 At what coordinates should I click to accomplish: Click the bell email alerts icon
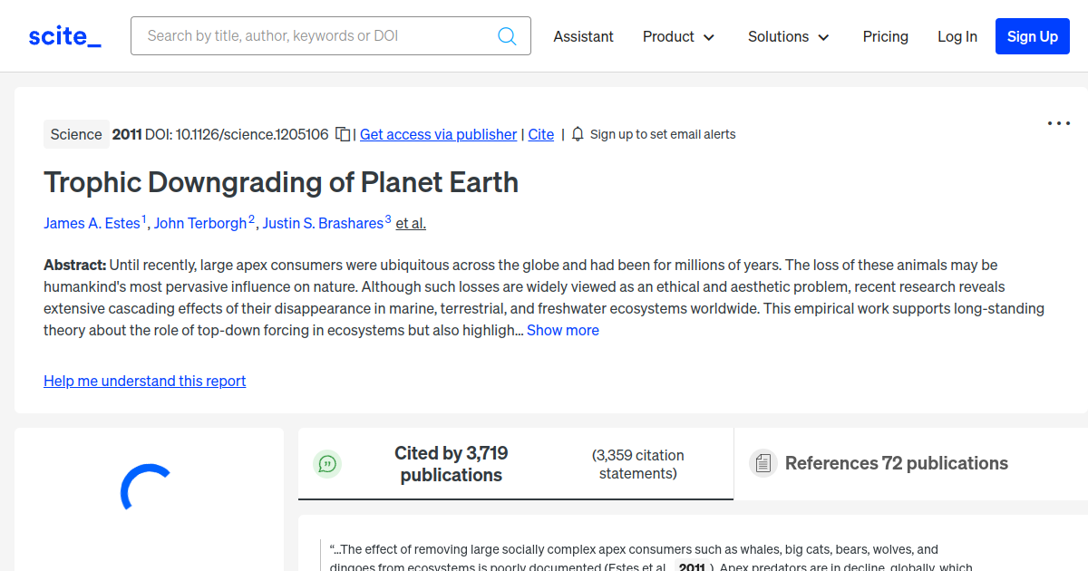point(578,134)
